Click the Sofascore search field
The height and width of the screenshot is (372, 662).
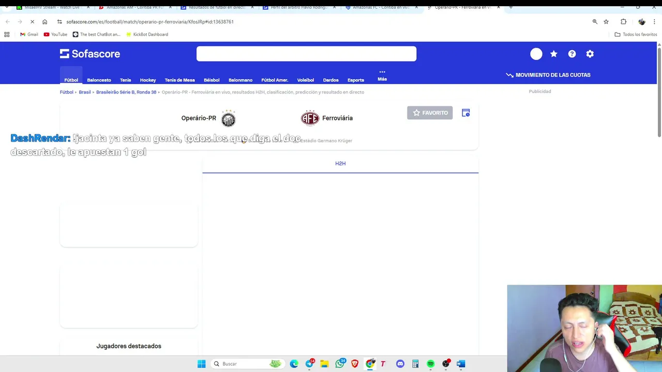click(306, 54)
